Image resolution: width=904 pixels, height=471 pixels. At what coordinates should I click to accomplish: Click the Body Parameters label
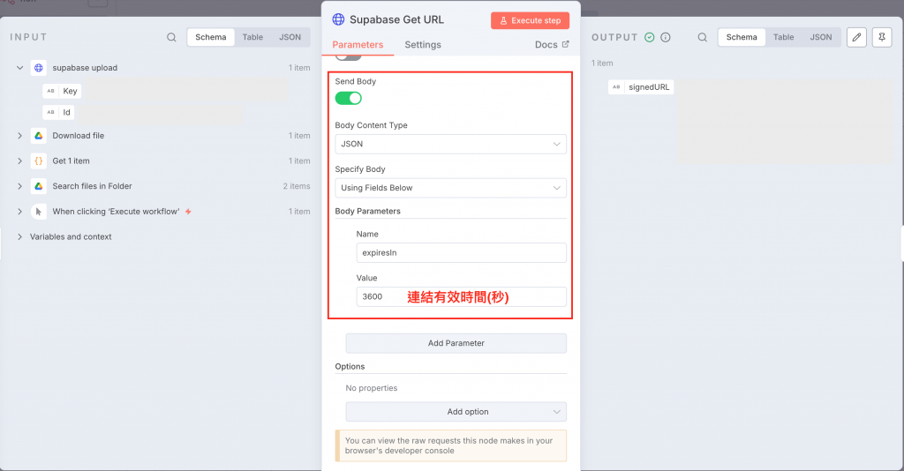point(368,212)
